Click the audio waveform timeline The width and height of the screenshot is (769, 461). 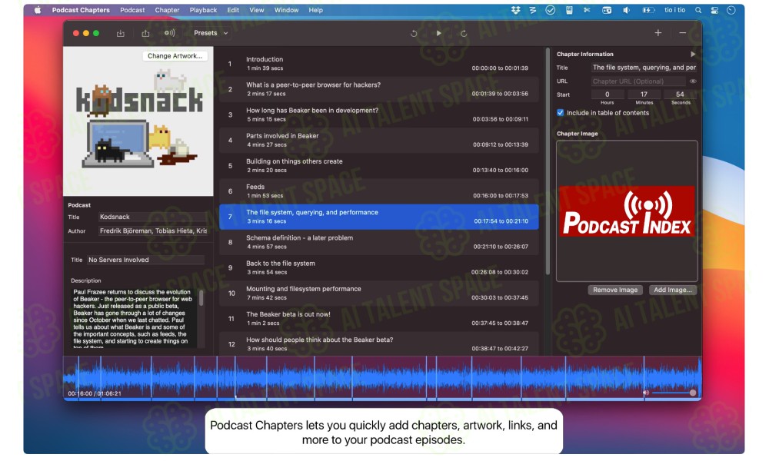[382, 378]
